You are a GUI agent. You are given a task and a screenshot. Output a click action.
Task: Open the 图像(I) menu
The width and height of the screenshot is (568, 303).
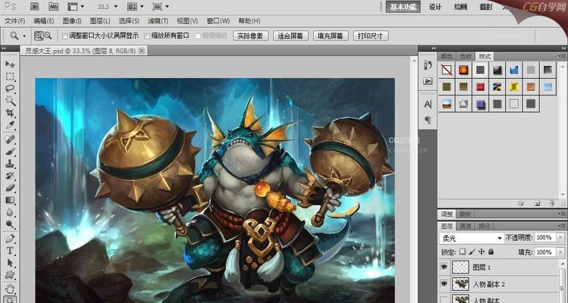pyautogui.click(x=72, y=21)
